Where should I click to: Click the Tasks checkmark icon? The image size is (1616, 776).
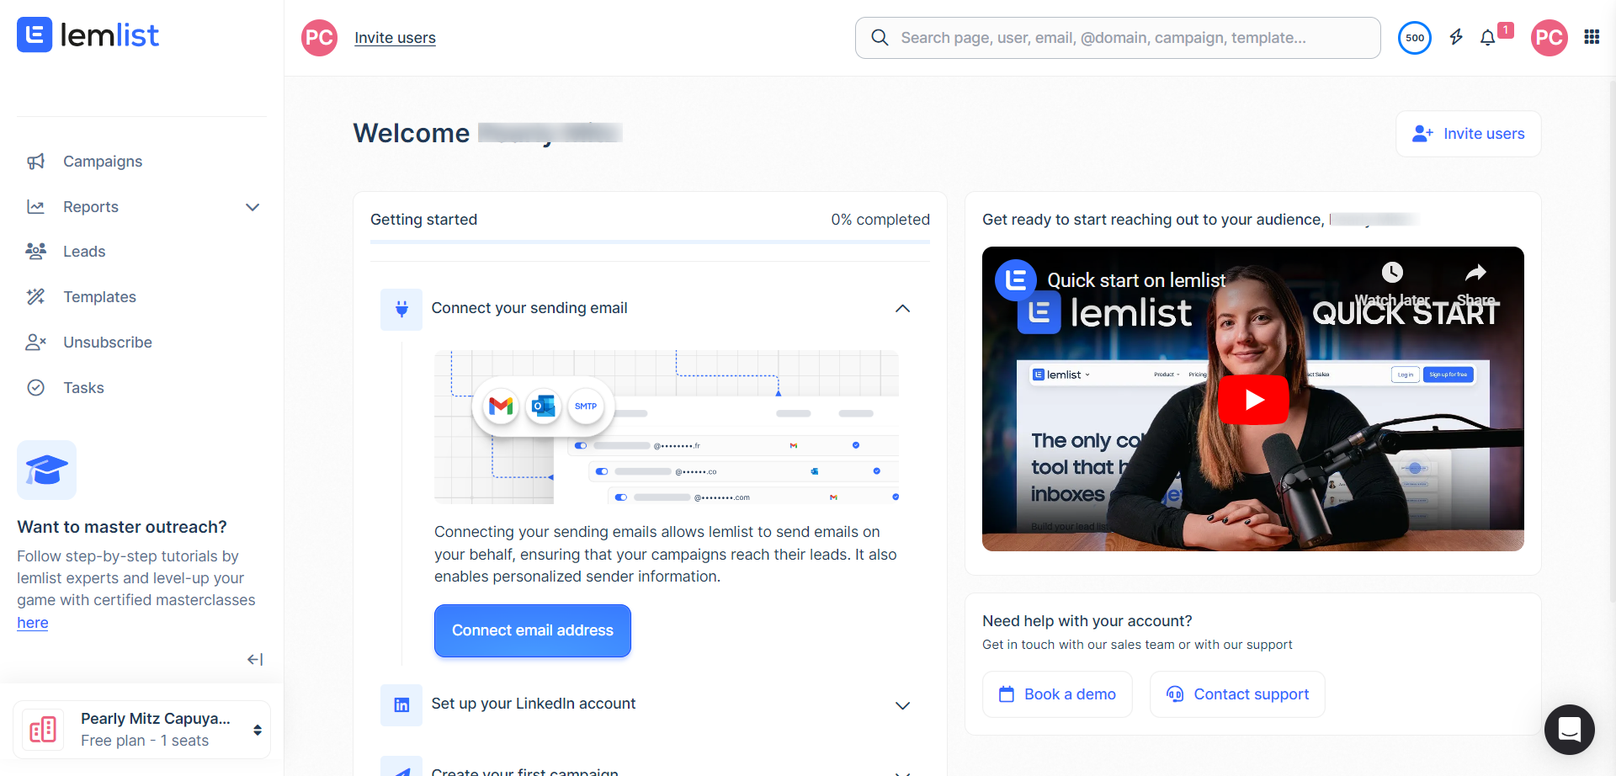(35, 388)
